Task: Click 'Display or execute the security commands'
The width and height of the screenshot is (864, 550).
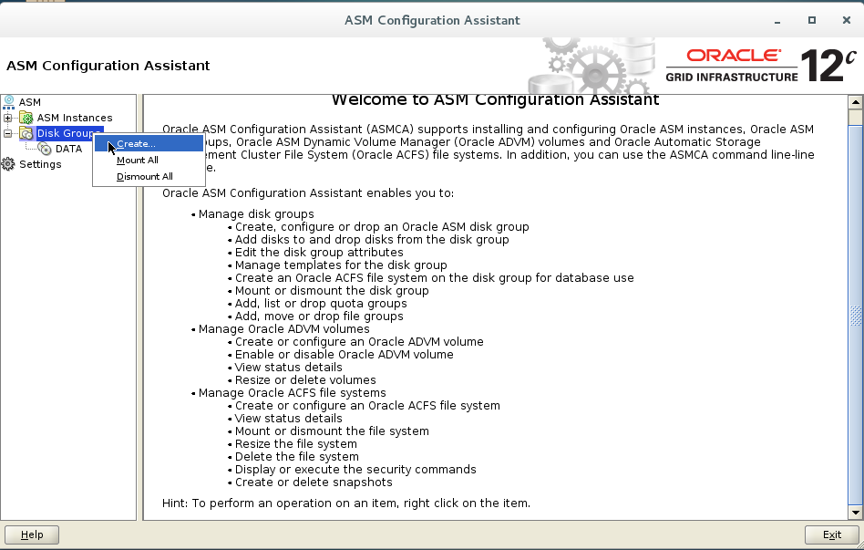Action: (355, 470)
